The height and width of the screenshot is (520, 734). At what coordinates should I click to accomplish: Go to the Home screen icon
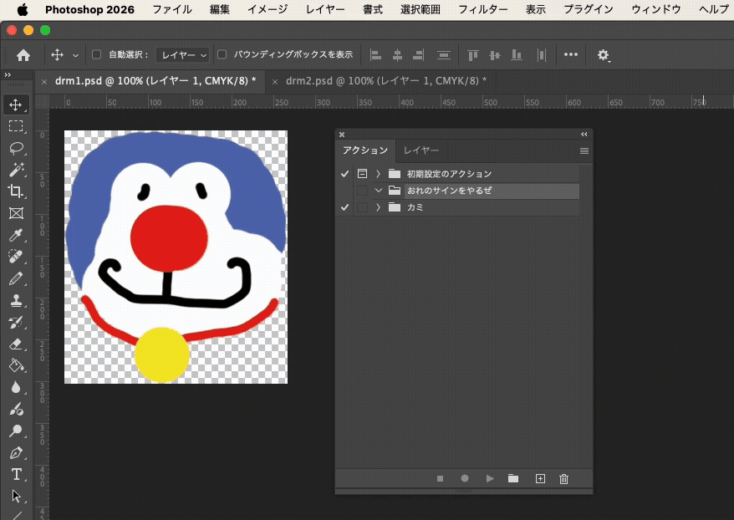pos(23,55)
